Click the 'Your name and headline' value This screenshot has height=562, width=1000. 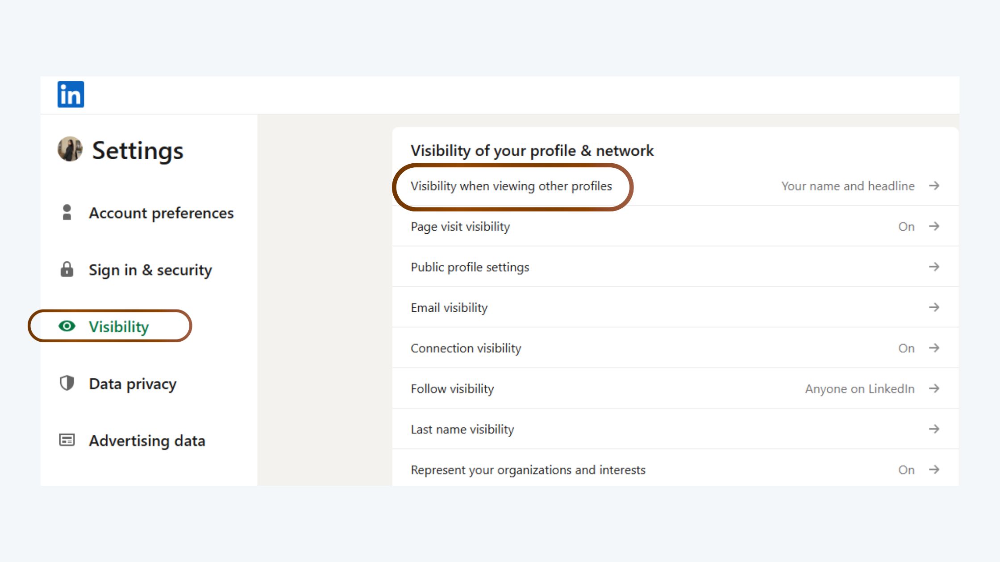(x=848, y=186)
